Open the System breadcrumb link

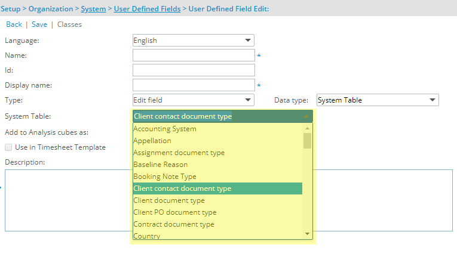click(x=93, y=9)
